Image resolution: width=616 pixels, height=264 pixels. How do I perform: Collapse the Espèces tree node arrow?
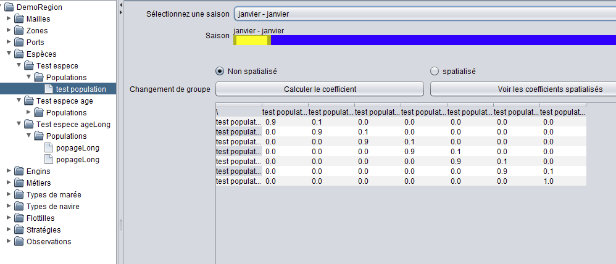9,54
